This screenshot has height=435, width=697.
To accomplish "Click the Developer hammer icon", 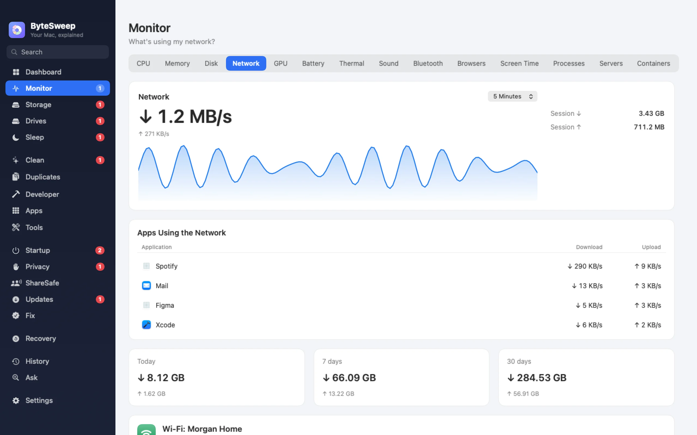I will 16,194.
